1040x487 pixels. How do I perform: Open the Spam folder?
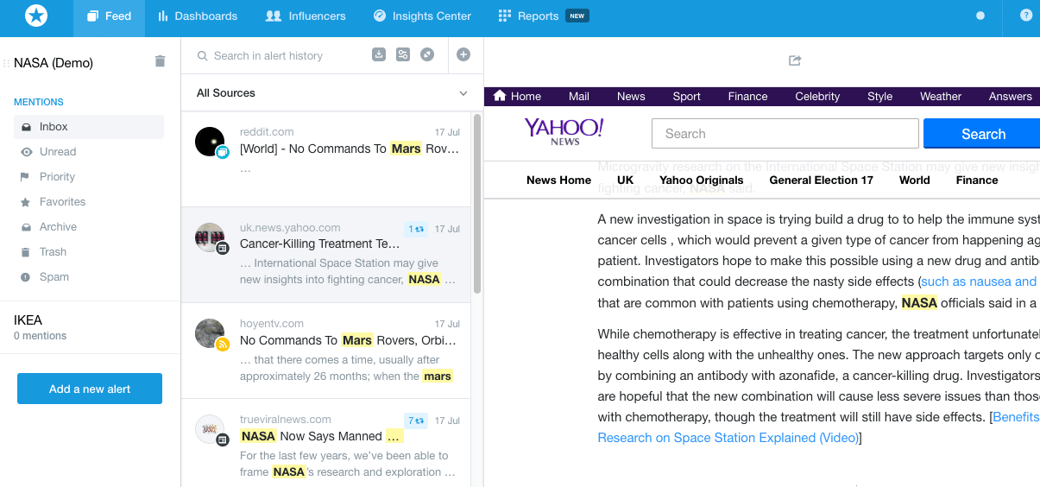click(89, 277)
